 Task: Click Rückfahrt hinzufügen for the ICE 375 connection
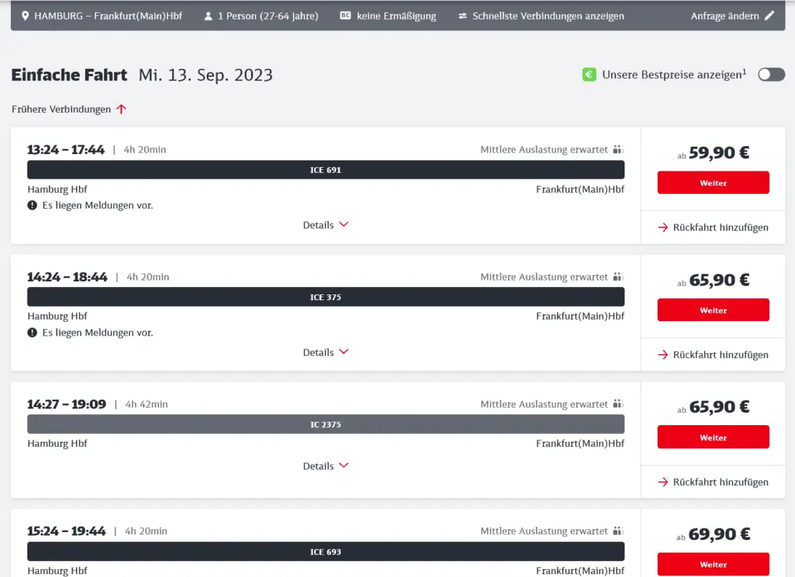tap(713, 355)
